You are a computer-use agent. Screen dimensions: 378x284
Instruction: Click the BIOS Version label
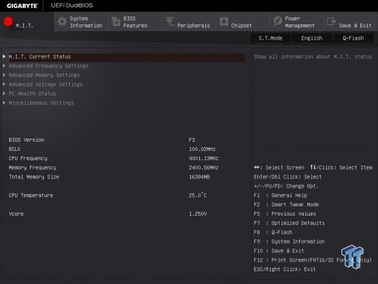coord(26,140)
